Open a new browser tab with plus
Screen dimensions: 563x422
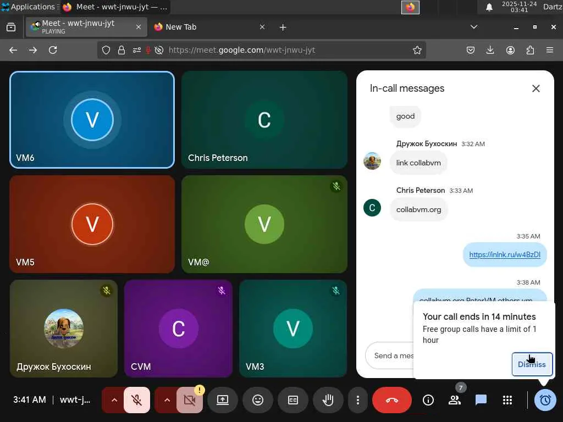point(283,27)
